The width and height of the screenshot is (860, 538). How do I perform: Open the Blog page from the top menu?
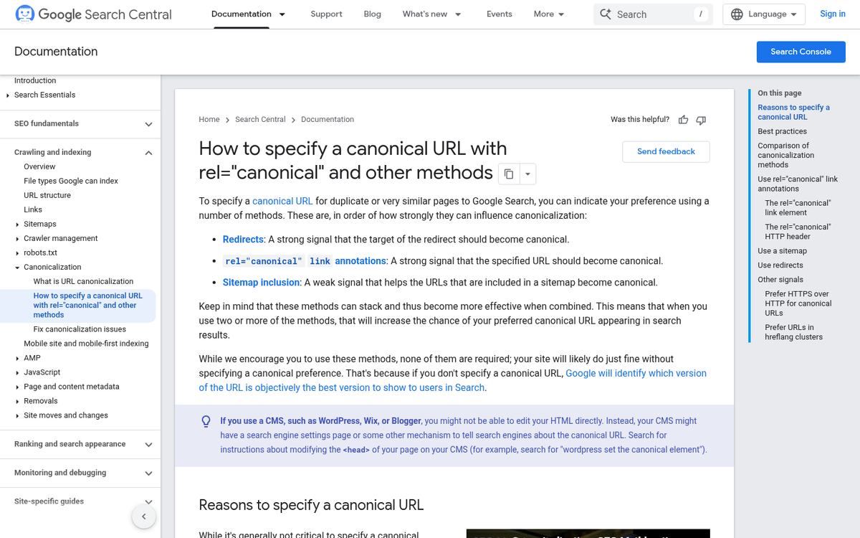(372, 14)
